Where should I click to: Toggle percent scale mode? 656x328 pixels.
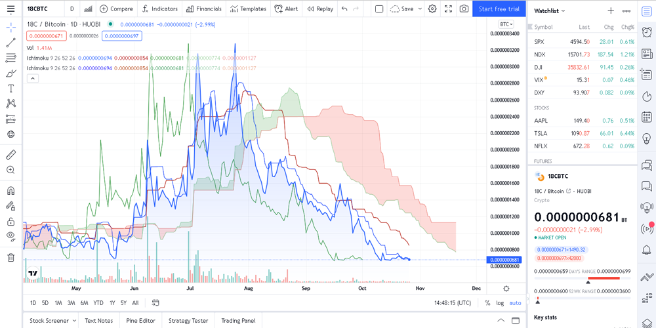point(487,302)
